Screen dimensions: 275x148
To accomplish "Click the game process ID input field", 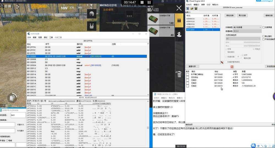I will click(x=18, y=115).
